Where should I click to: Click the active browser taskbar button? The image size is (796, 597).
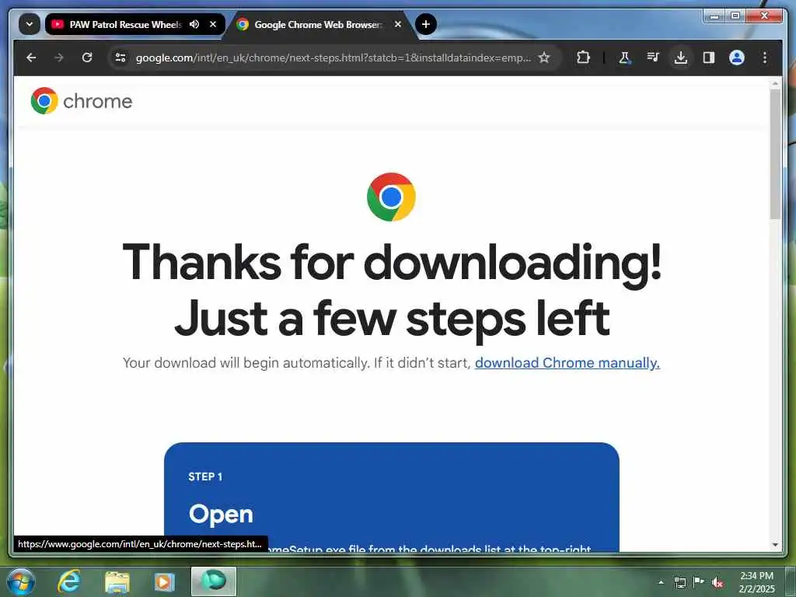point(214,581)
